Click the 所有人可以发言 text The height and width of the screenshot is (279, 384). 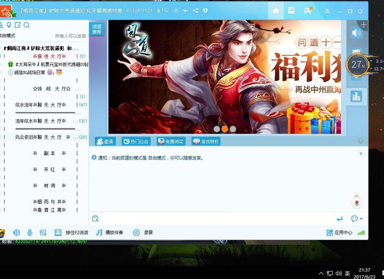point(70,36)
